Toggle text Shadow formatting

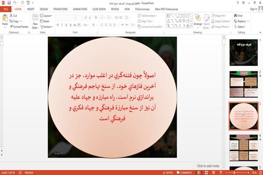click(71, 25)
